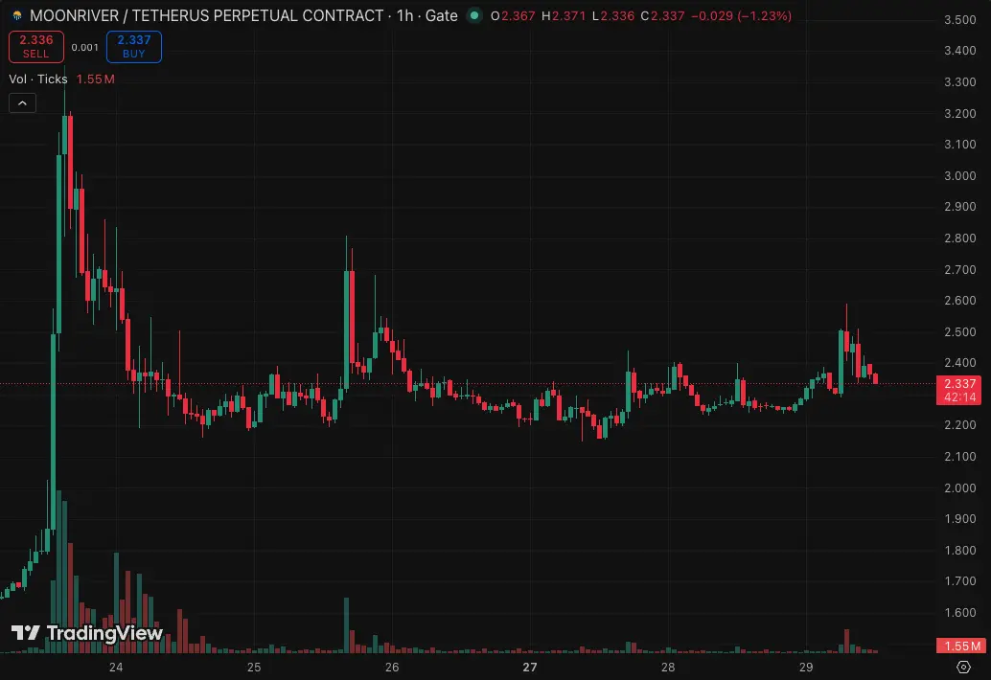The image size is (991, 680).
Task: Click the blue 2.337 BUY button
Action: tap(134, 47)
